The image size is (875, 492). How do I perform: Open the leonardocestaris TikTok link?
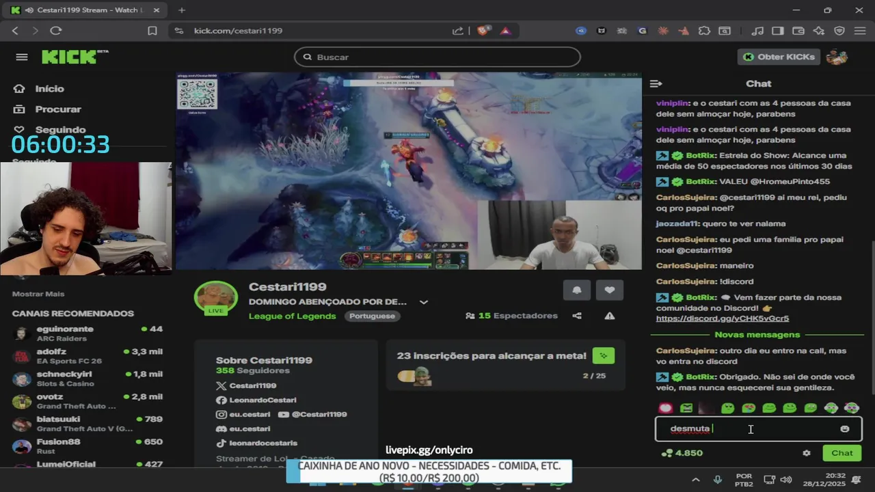pyautogui.click(x=256, y=443)
